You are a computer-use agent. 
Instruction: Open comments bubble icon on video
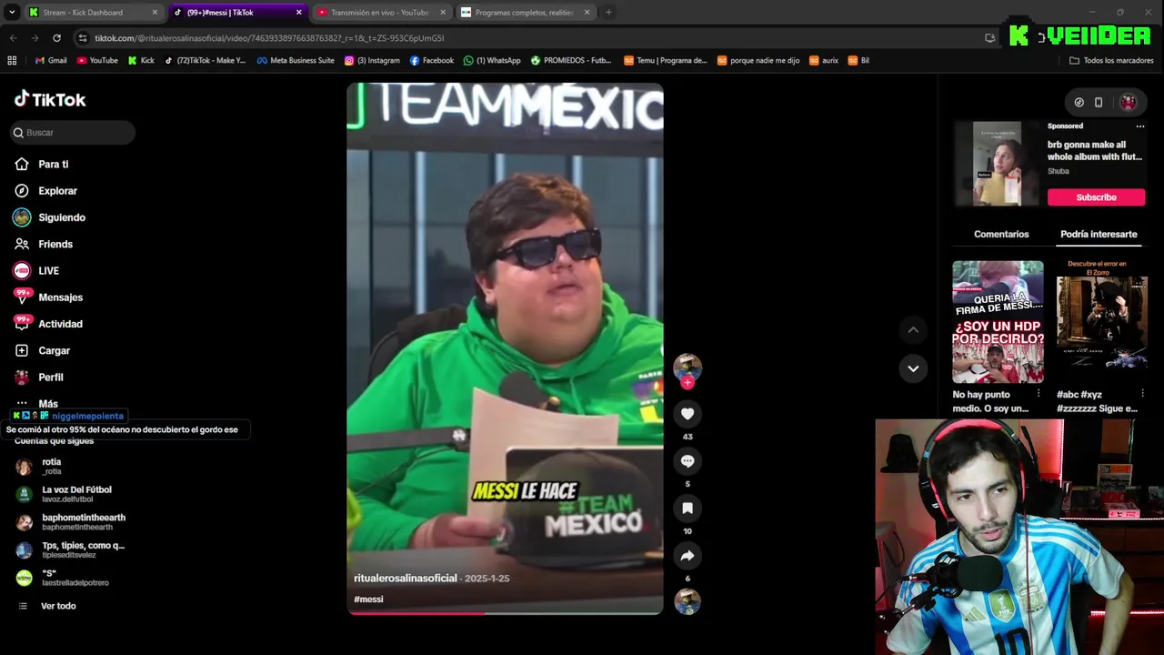[687, 461]
